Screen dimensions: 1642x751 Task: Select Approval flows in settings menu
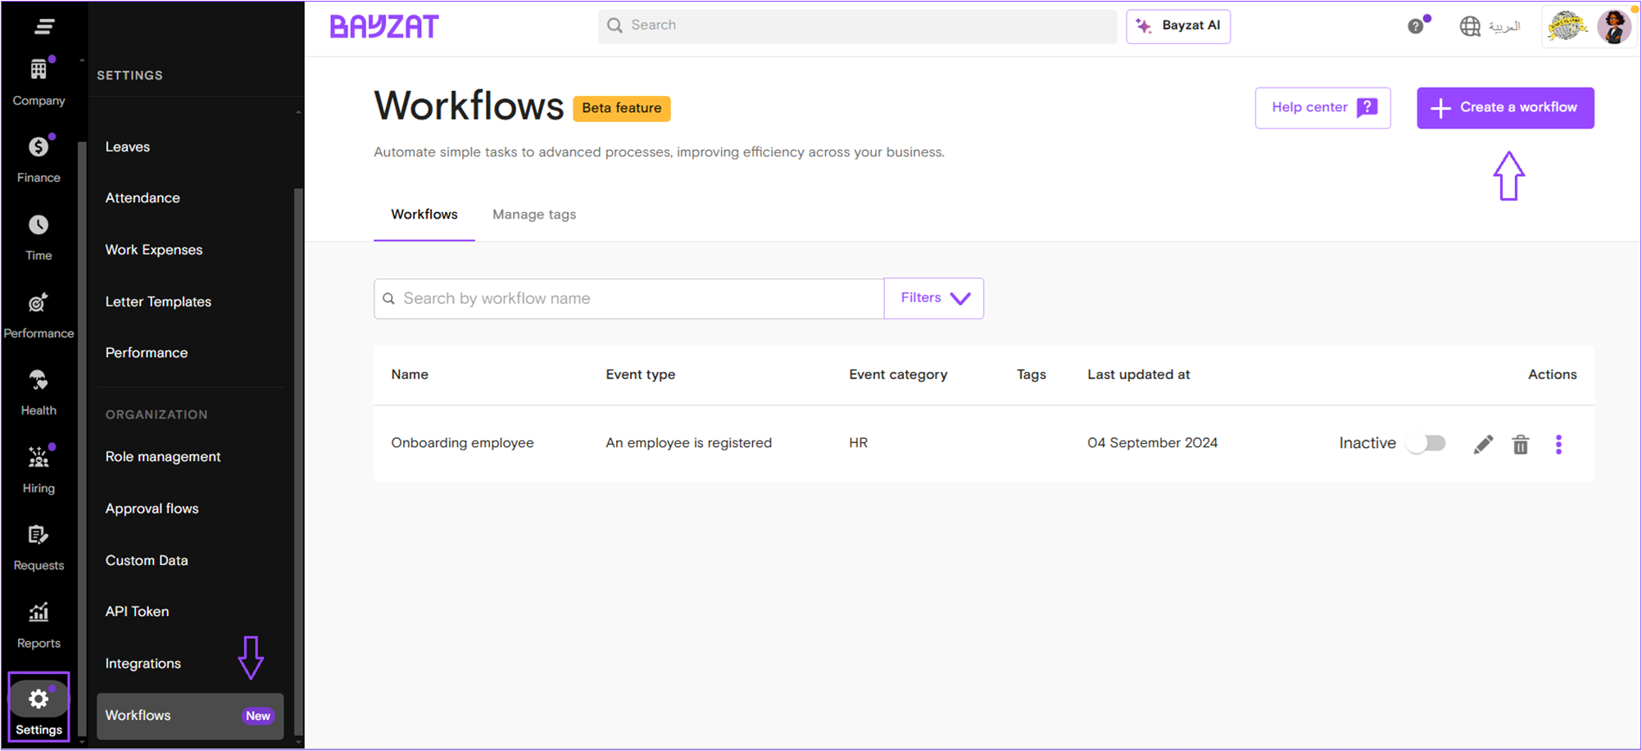(152, 509)
